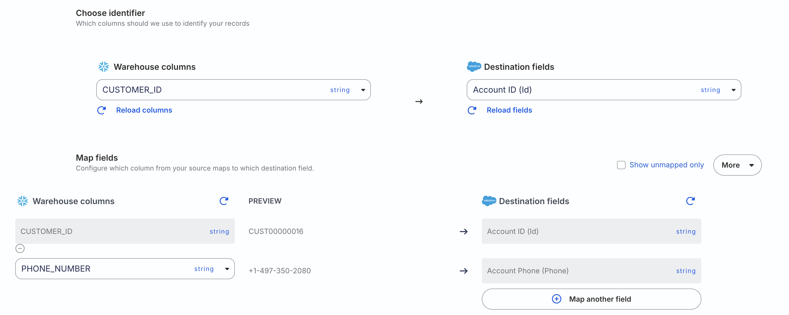Click the Snowflake icon in Map fields
The width and height of the screenshot is (789, 315).
[x=22, y=201]
